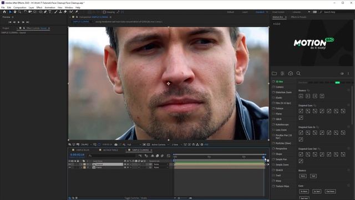Viewport: 355px width, 200px height.
Task: Open the Window menu
Action: click(x=69, y=7)
